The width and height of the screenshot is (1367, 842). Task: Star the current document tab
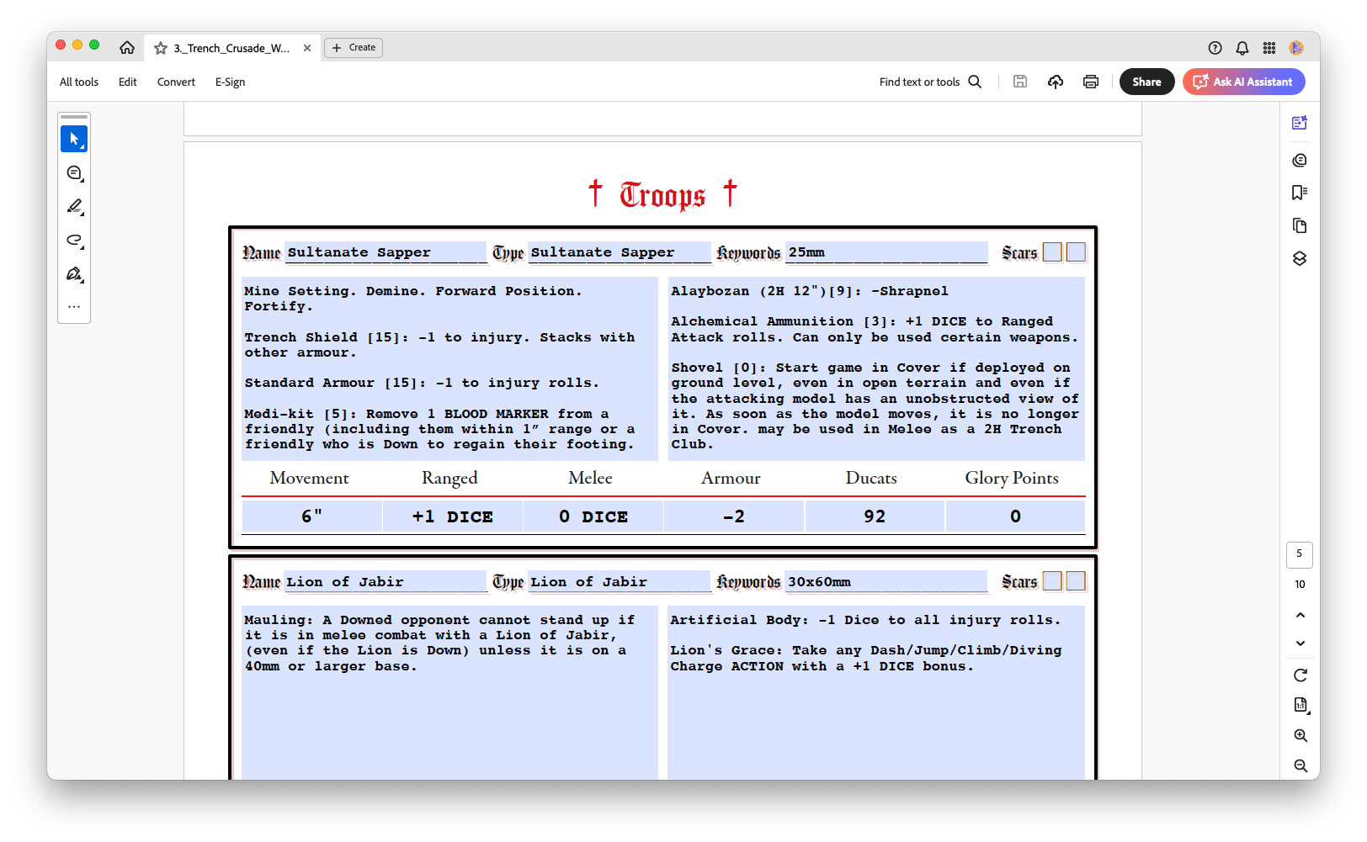pyautogui.click(x=161, y=48)
